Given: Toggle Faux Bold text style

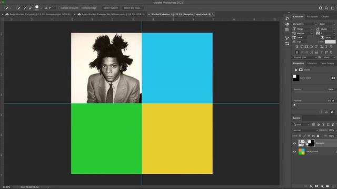Looking at the screenshot, I should tap(297, 47).
